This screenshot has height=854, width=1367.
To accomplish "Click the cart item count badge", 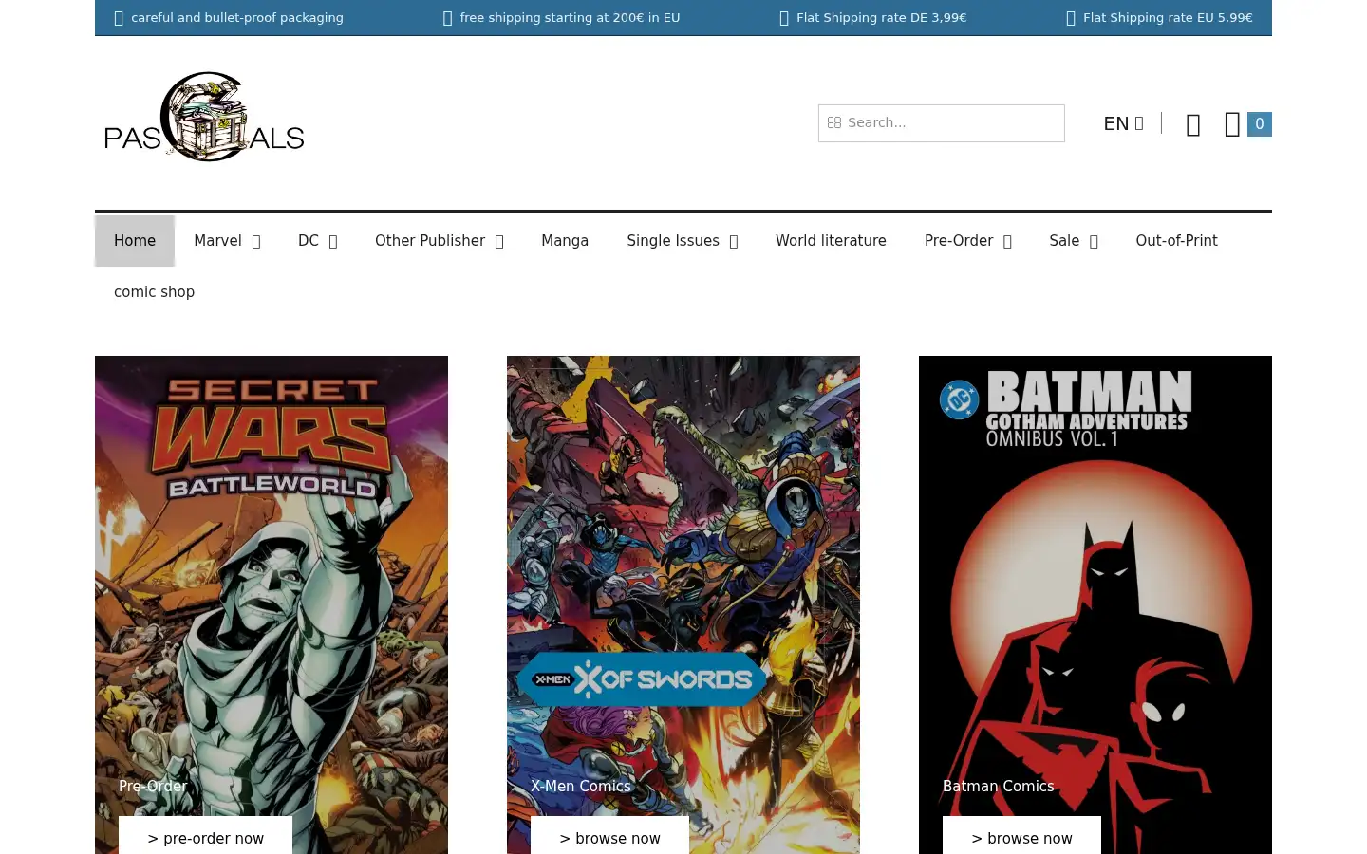I will [x=1260, y=124].
